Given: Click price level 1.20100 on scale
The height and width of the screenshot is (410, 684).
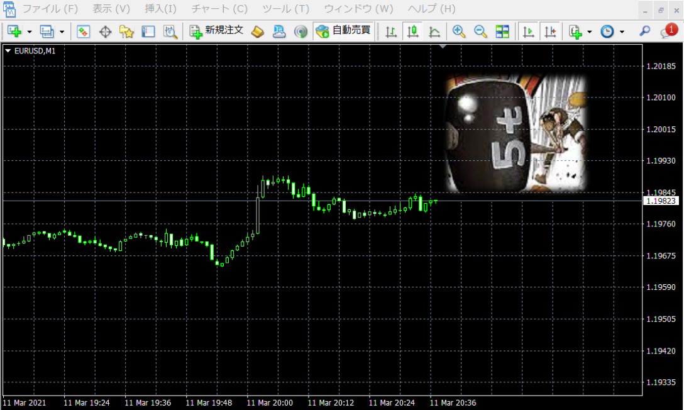Looking at the screenshot, I should (x=661, y=97).
